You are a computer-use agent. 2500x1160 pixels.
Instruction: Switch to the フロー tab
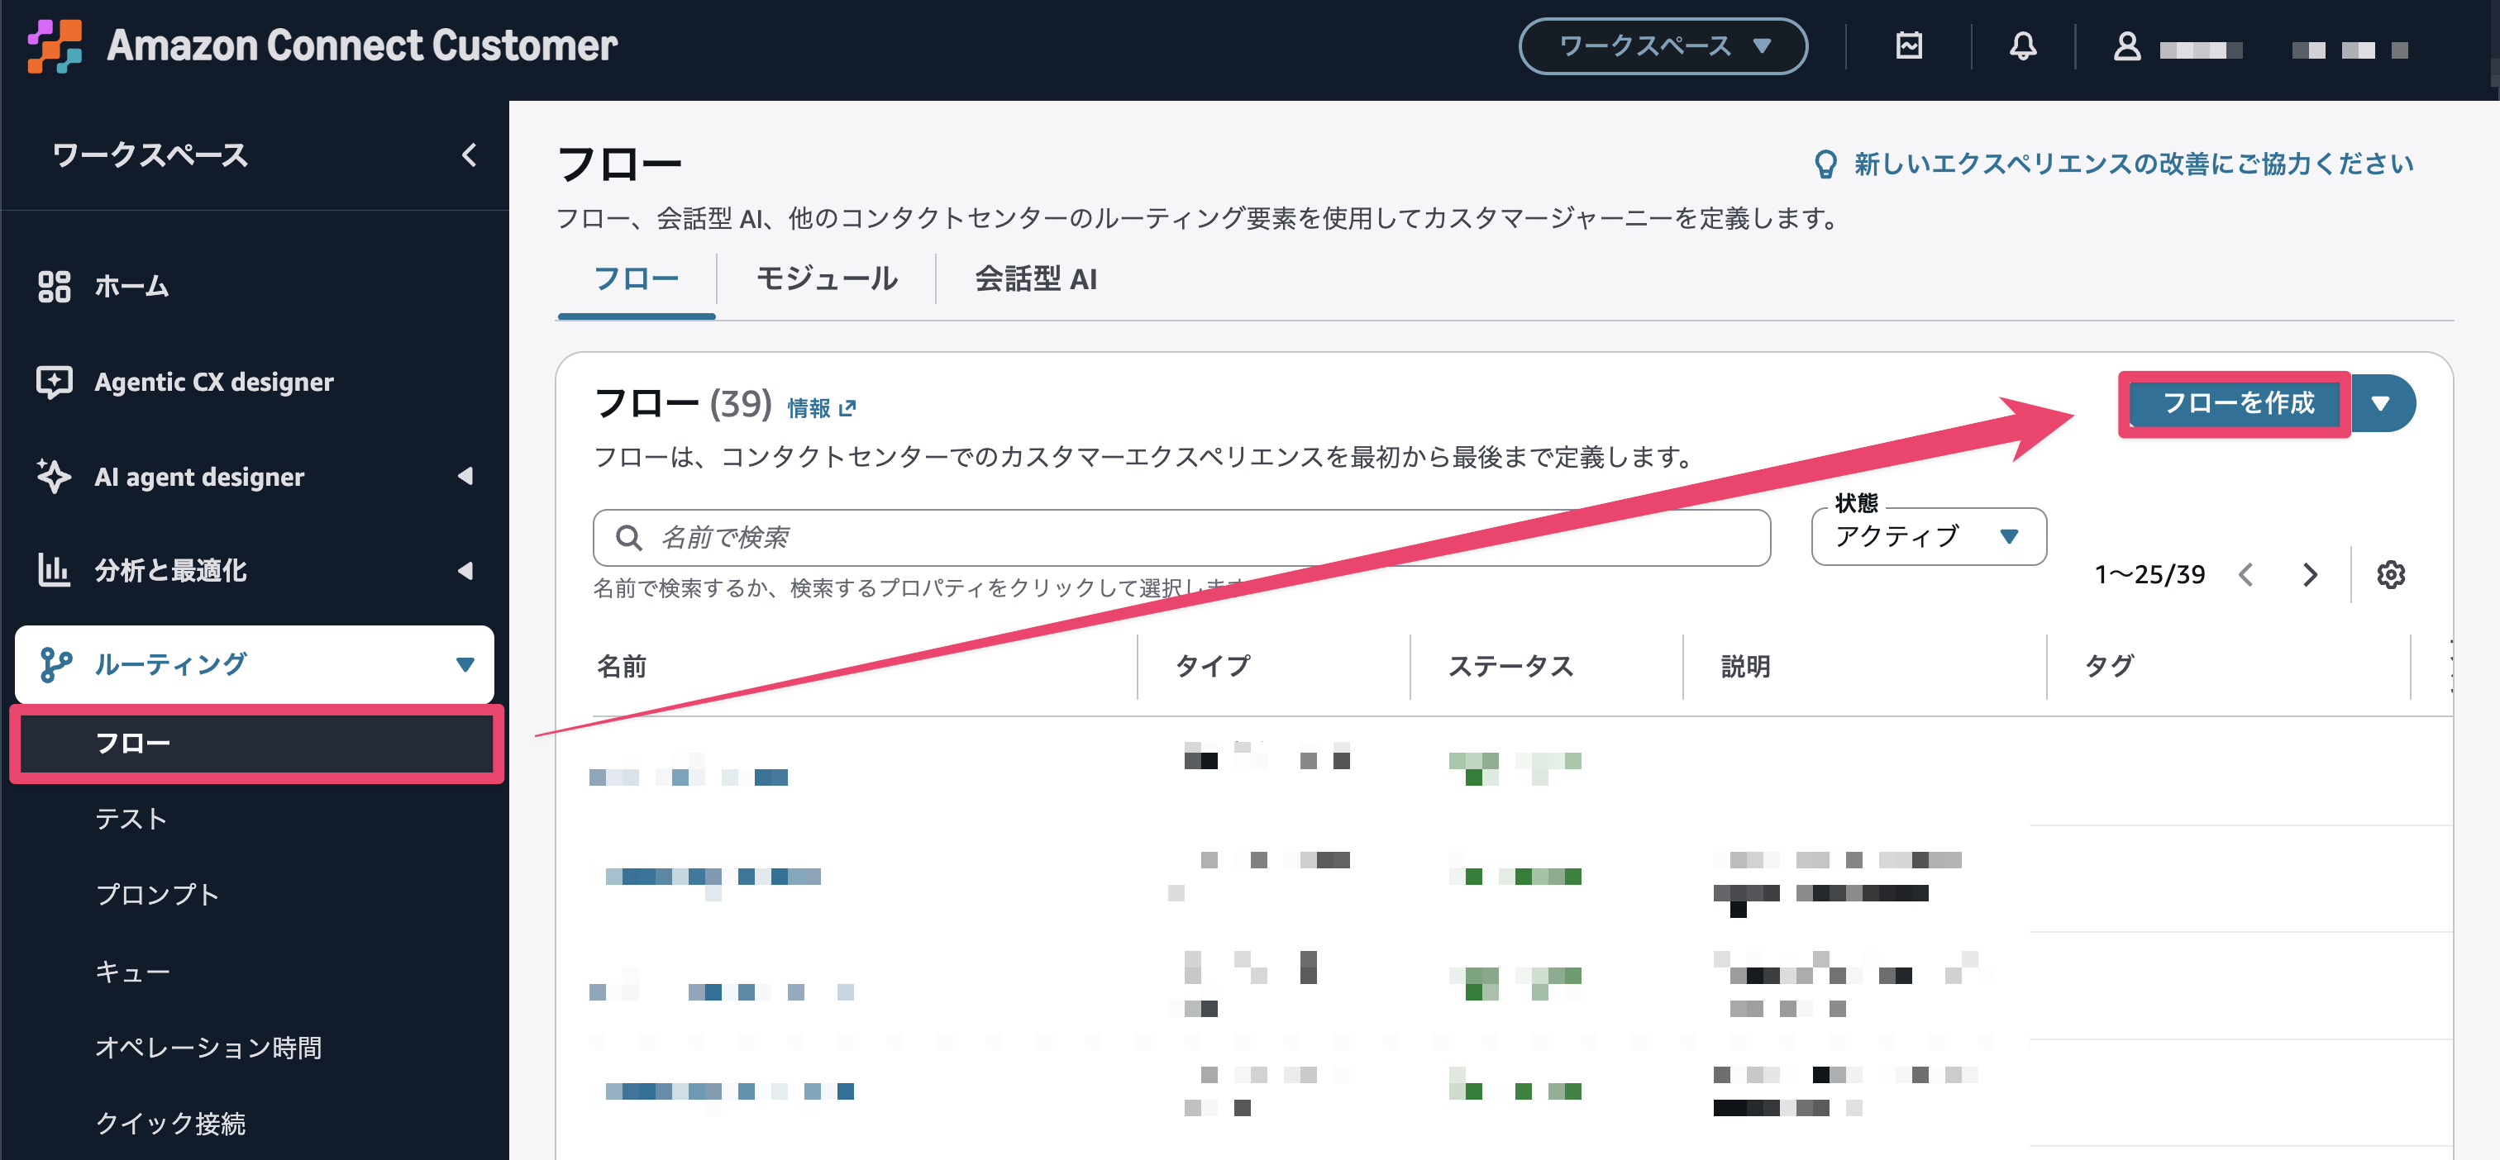636,279
